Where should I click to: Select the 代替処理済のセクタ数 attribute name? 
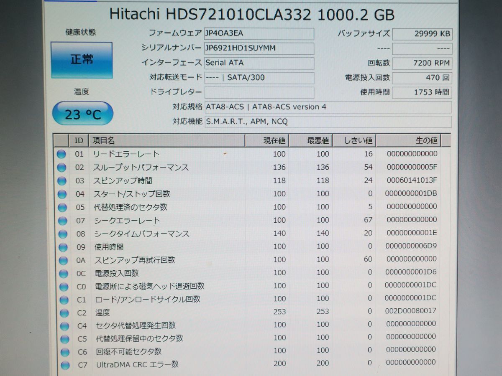click(x=131, y=207)
